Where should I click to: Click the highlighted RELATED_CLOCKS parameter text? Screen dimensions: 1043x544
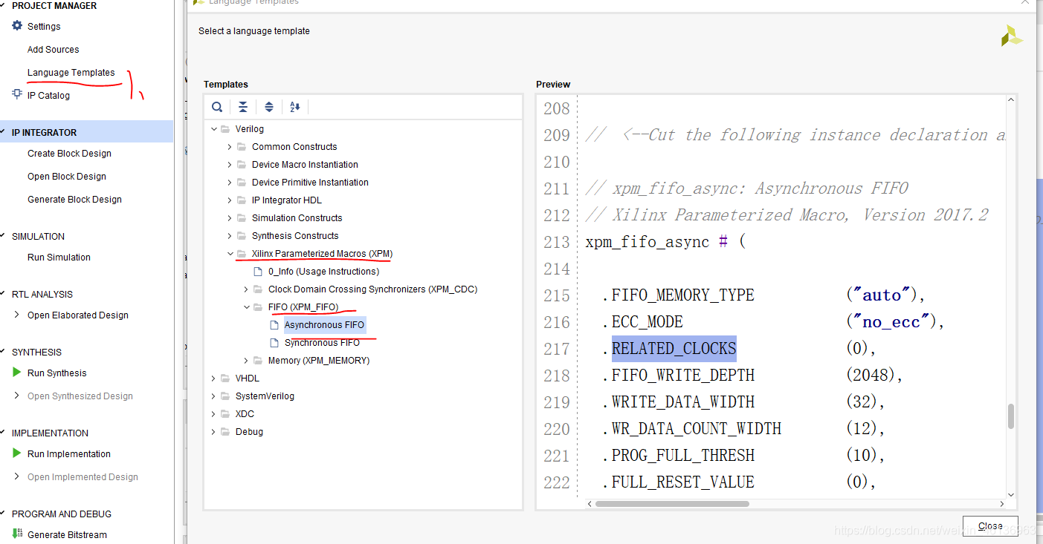[674, 349]
